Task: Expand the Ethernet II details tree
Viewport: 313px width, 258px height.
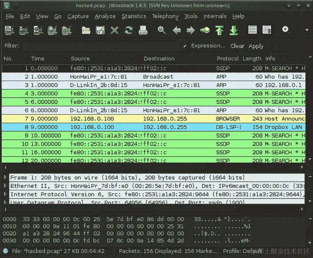Action: [x=5, y=185]
